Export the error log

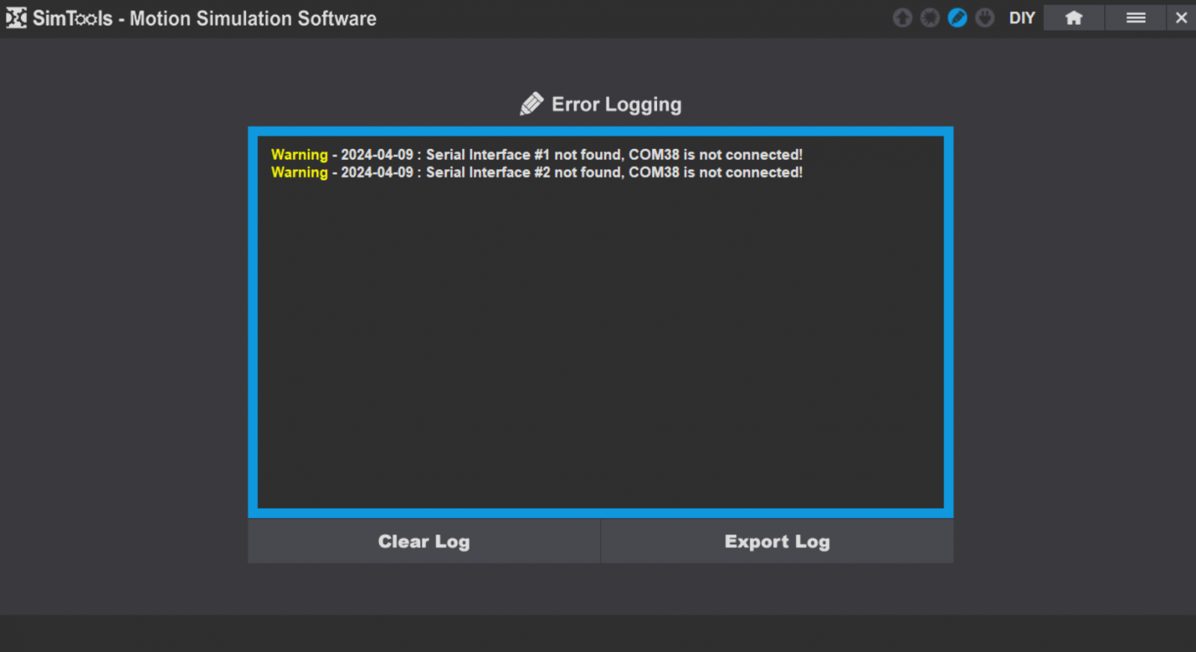coord(777,541)
